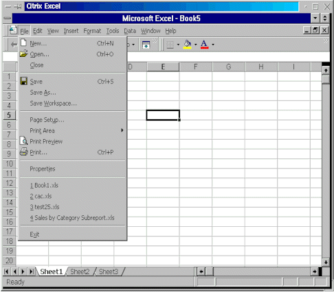Screen dimensions: 334x292
Task: Restore the workbook window inside Excel
Action: click(315, 30)
